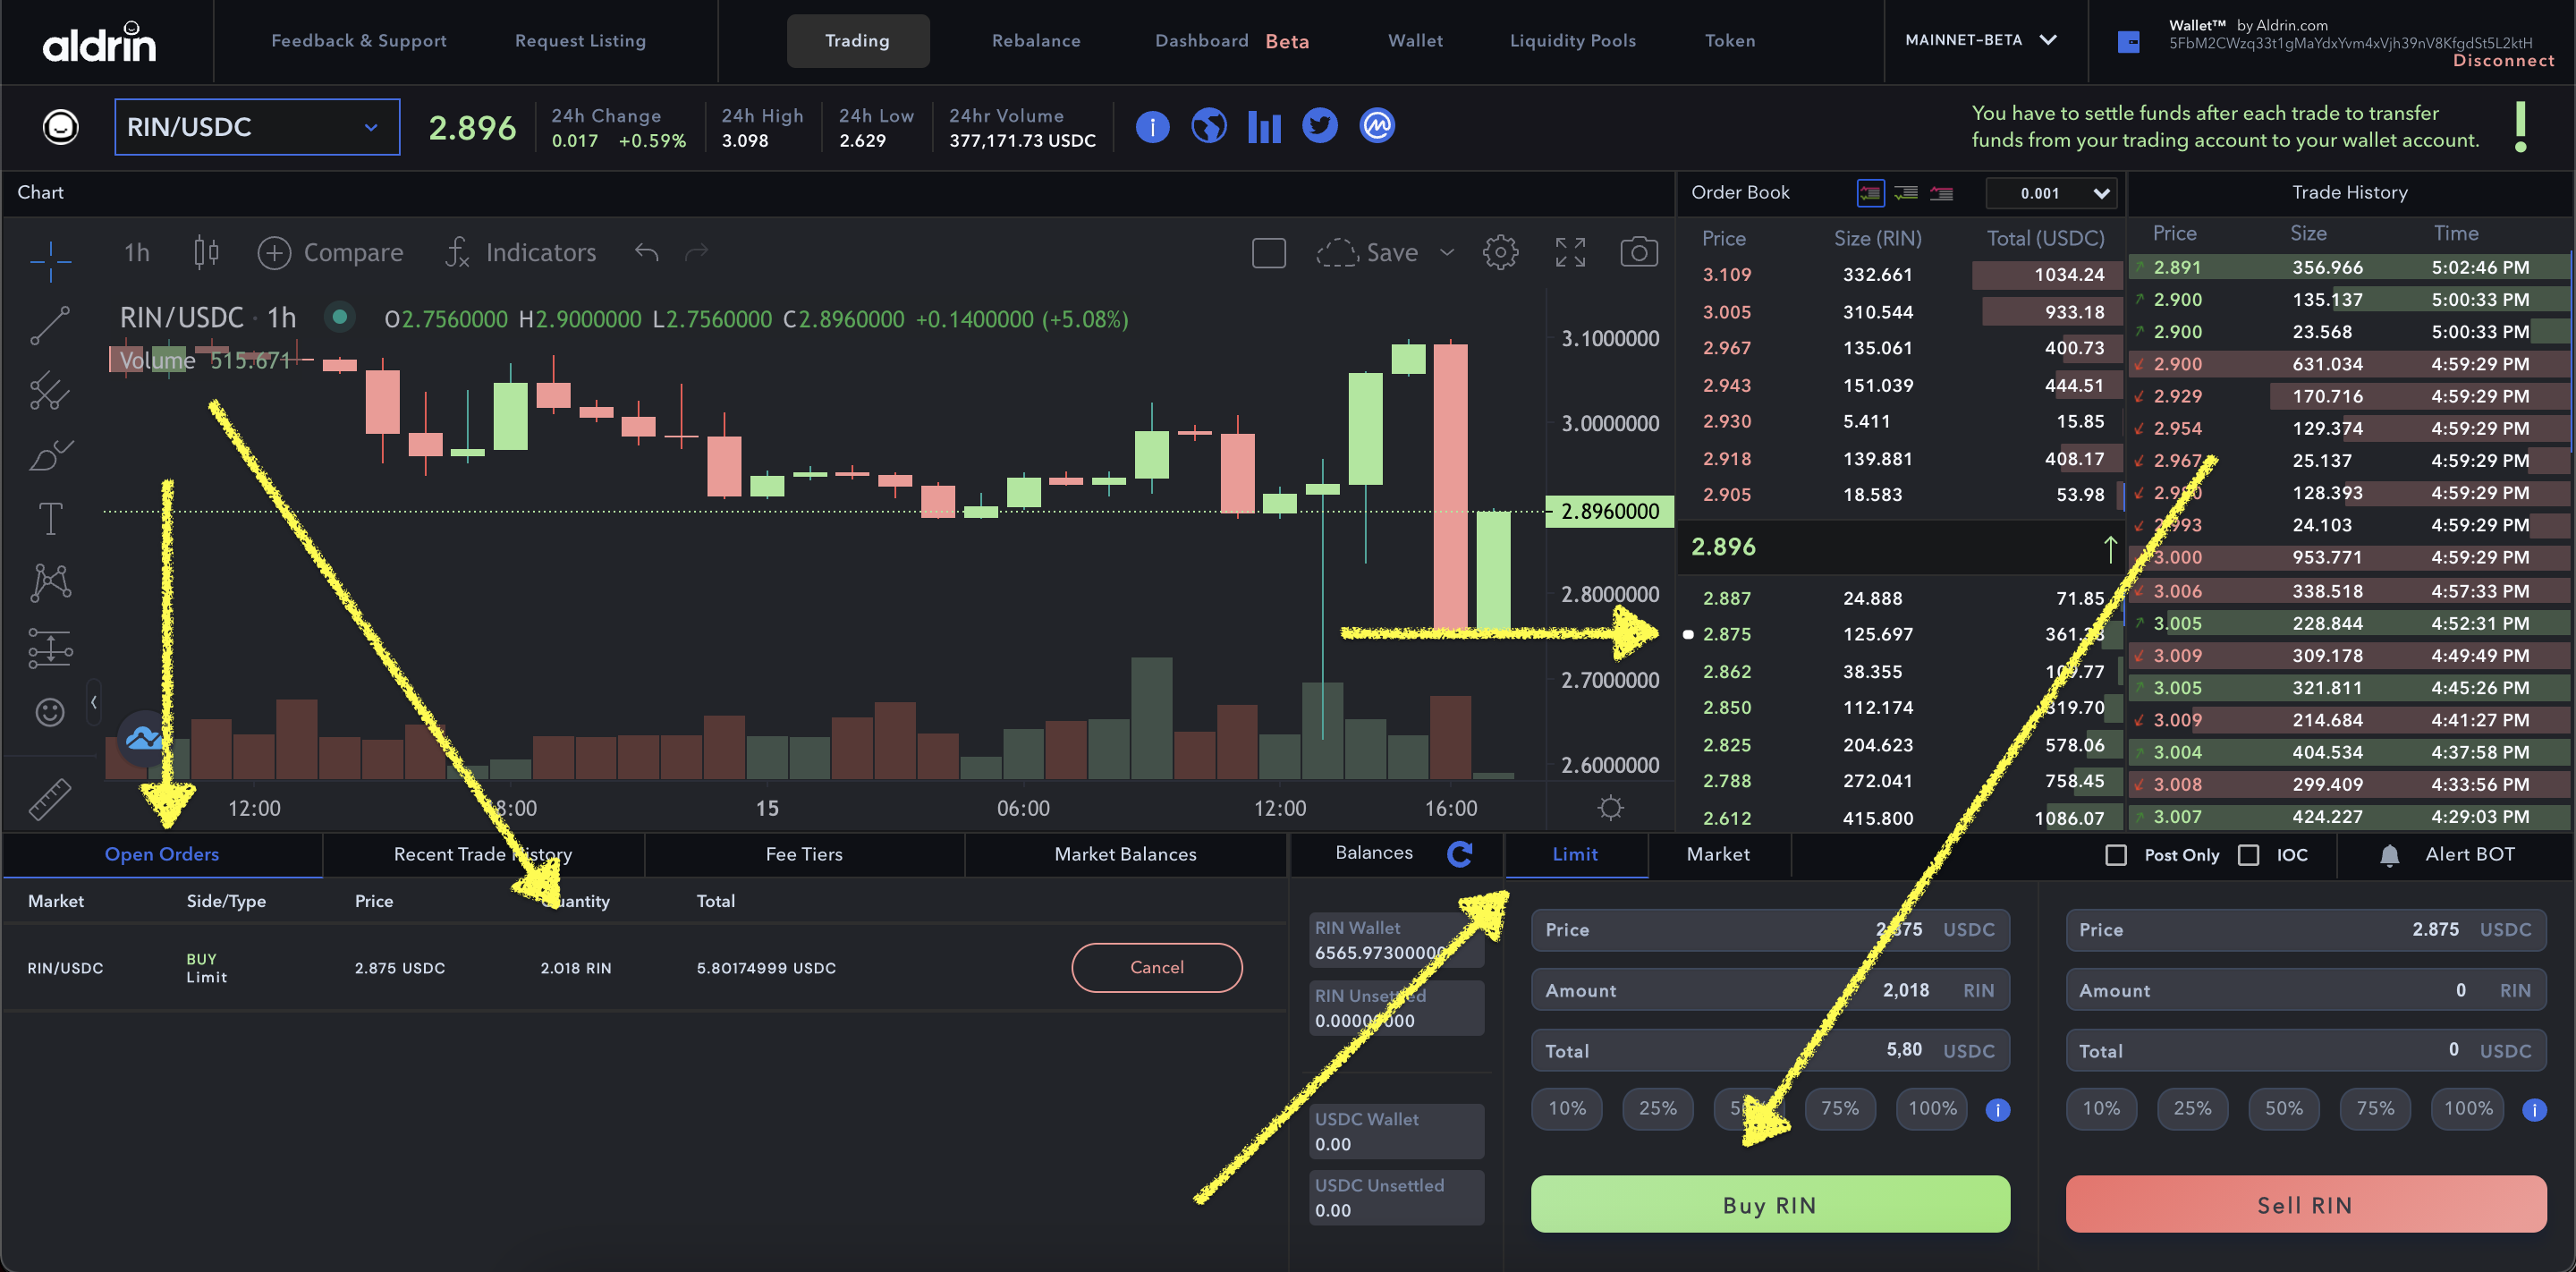The width and height of the screenshot is (2576, 1272).
Task: Open the RIN/USDC market pair dropdown
Action: [257, 127]
